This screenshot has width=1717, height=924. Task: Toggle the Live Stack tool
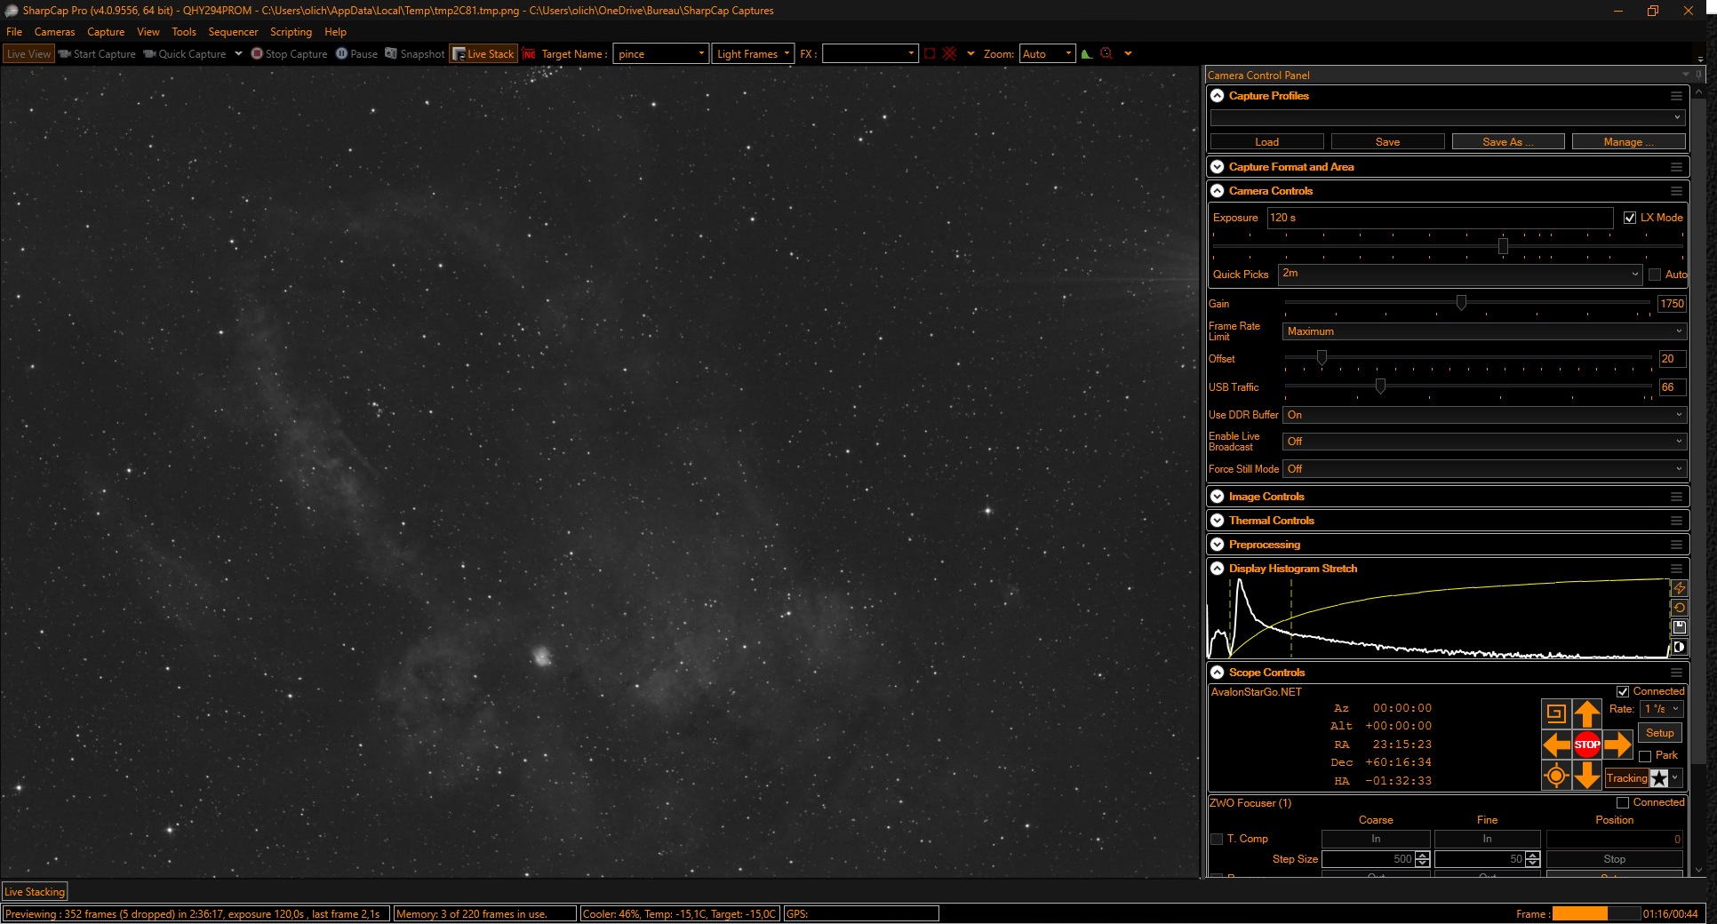(483, 54)
